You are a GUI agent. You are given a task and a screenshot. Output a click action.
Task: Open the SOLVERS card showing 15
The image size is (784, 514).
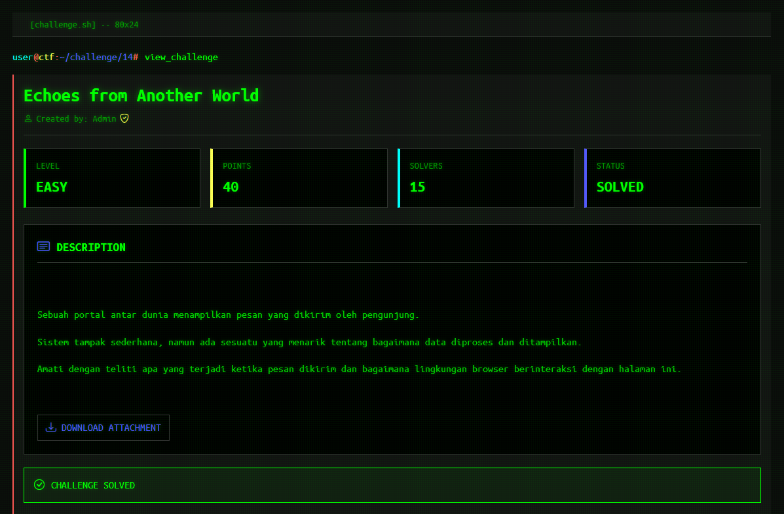tap(485, 178)
